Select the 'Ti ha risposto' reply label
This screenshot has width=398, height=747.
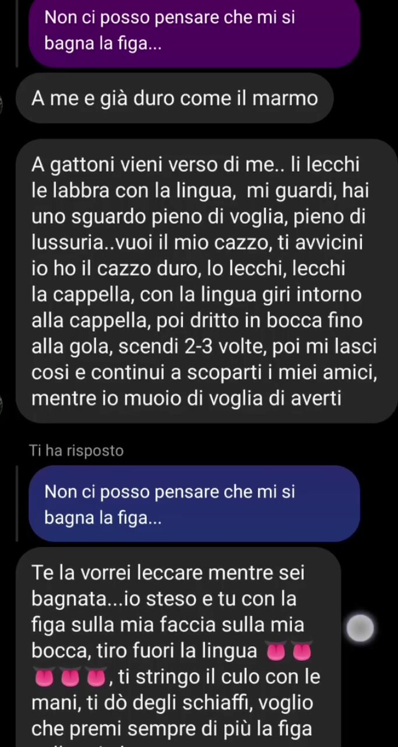point(76,451)
